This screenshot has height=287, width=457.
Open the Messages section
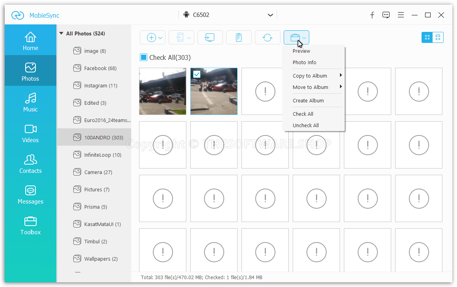click(30, 194)
